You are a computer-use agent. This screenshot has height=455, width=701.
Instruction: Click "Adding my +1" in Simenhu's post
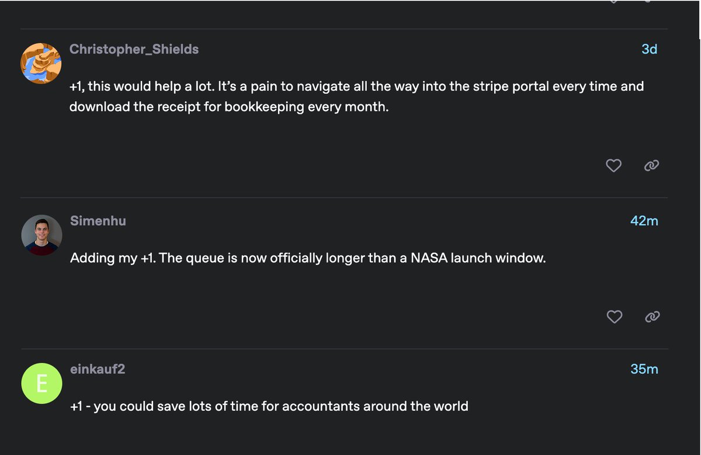coord(113,258)
